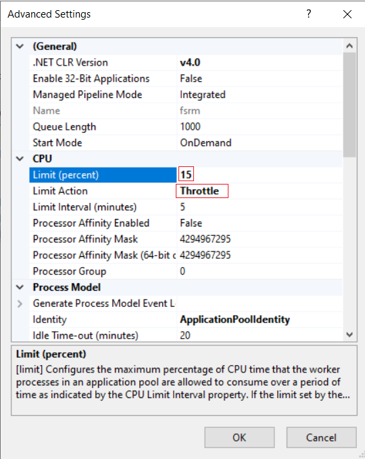Screen dimensions: 365x459
Task: Collapse the (General) section
Action: (x=20, y=46)
